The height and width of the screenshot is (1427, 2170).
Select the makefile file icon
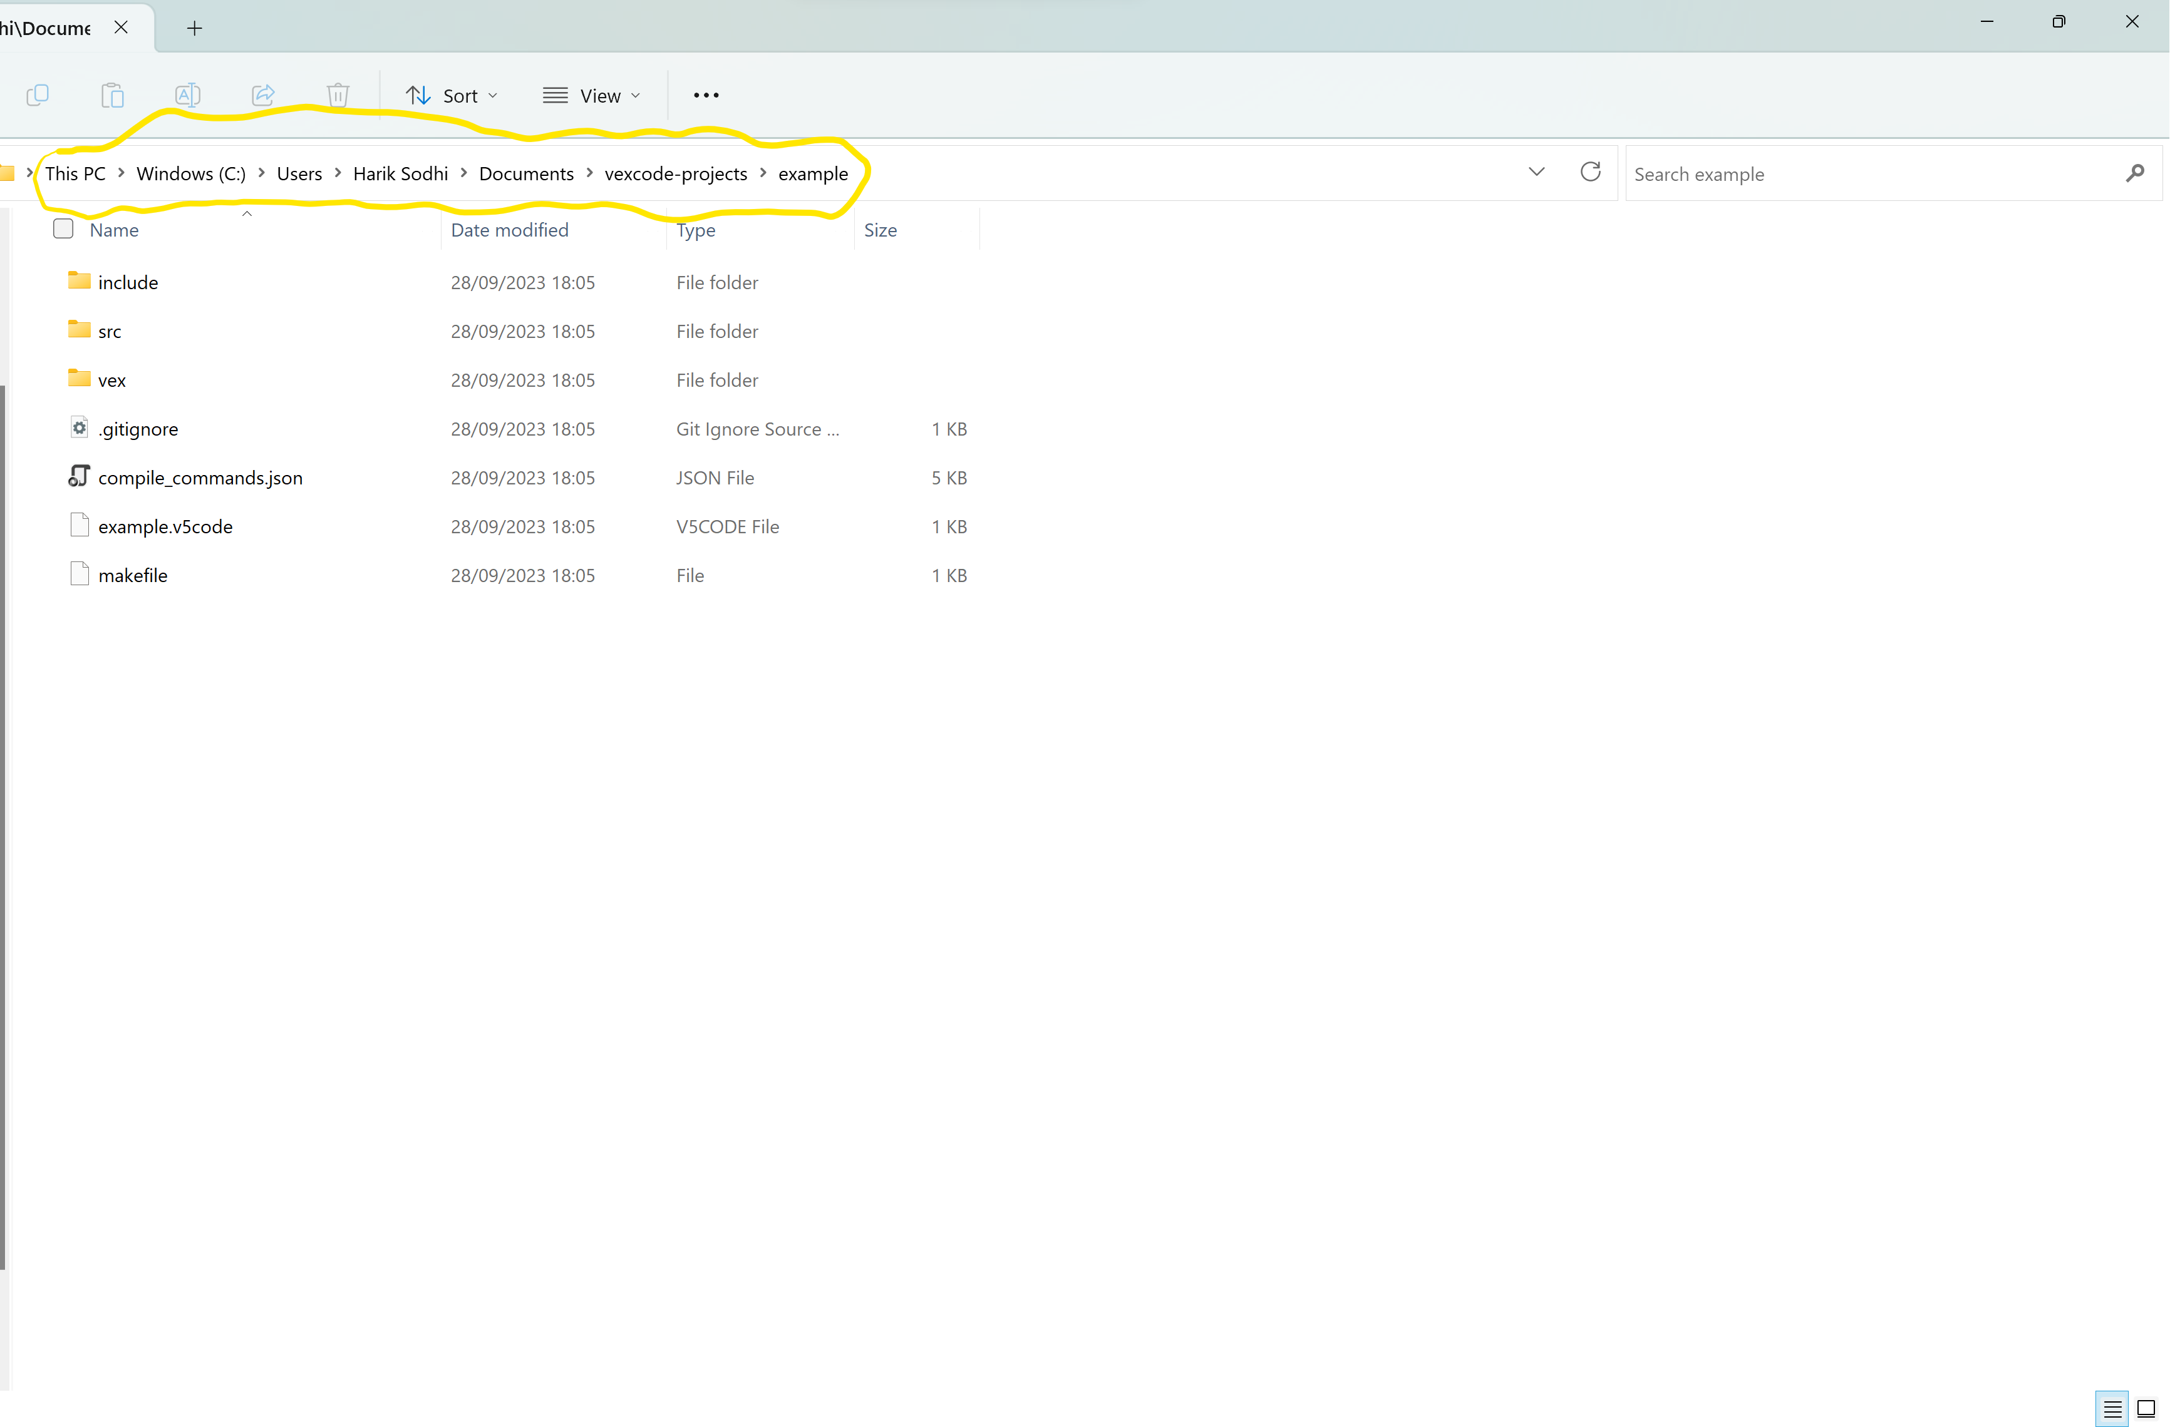click(x=80, y=573)
